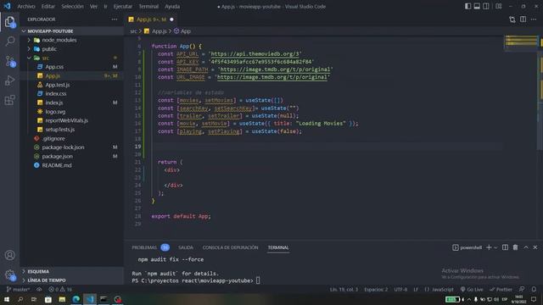Open notifications bell in status bar
The image size is (543, 305).
[x=534, y=290]
